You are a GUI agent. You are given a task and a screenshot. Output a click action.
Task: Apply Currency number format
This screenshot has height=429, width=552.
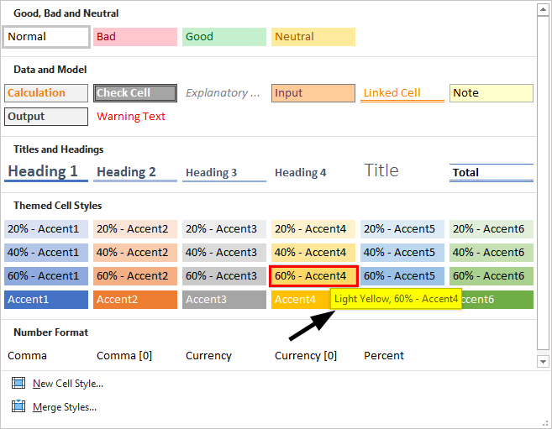224,356
